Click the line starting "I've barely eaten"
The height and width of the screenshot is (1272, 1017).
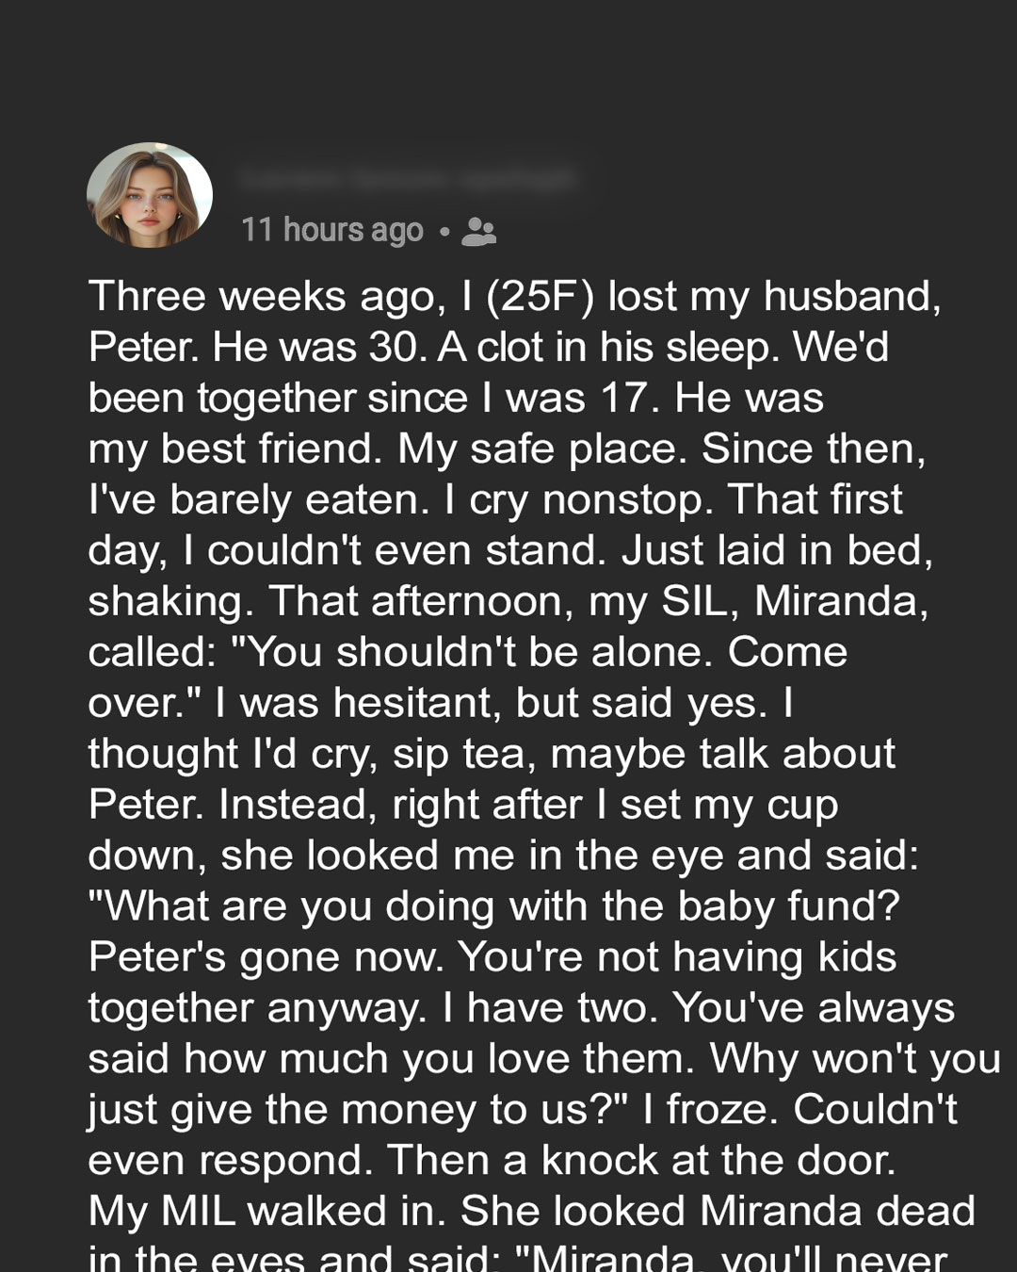[495, 499]
